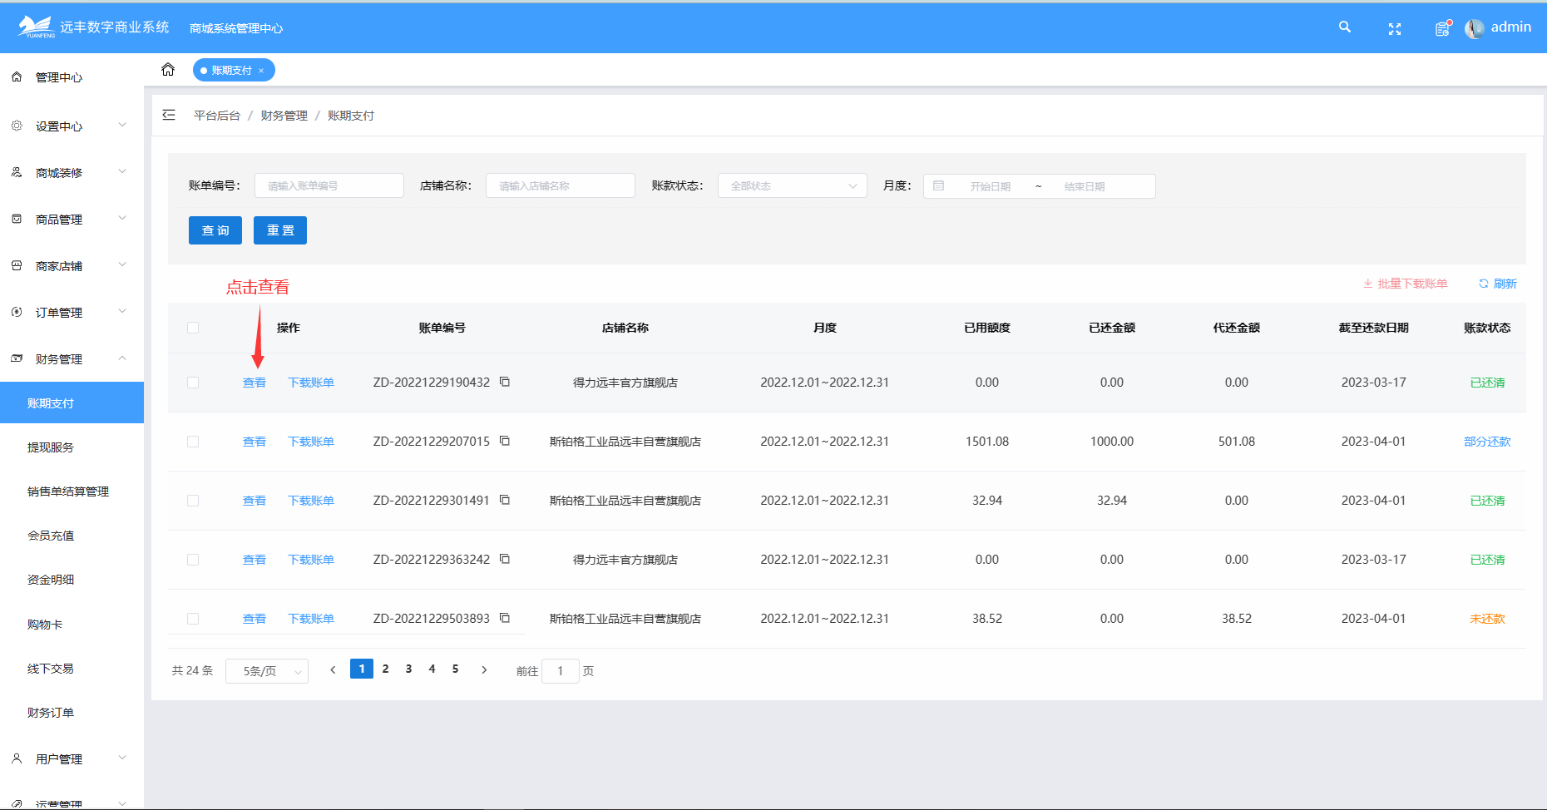Focus the 账单编号 input field
The width and height of the screenshot is (1547, 810).
coord(329,185)
